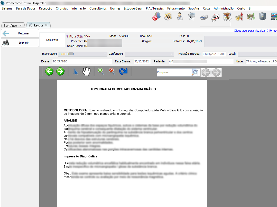Go to next page with green arrow
277x207 pixels.
tap(60, 72)
